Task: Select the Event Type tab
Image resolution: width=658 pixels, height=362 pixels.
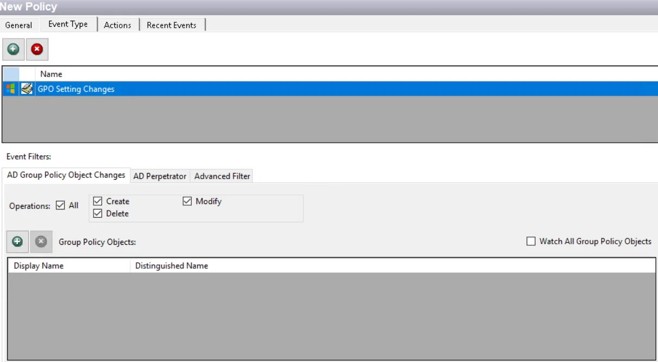Action: click(x=68, y=24)
